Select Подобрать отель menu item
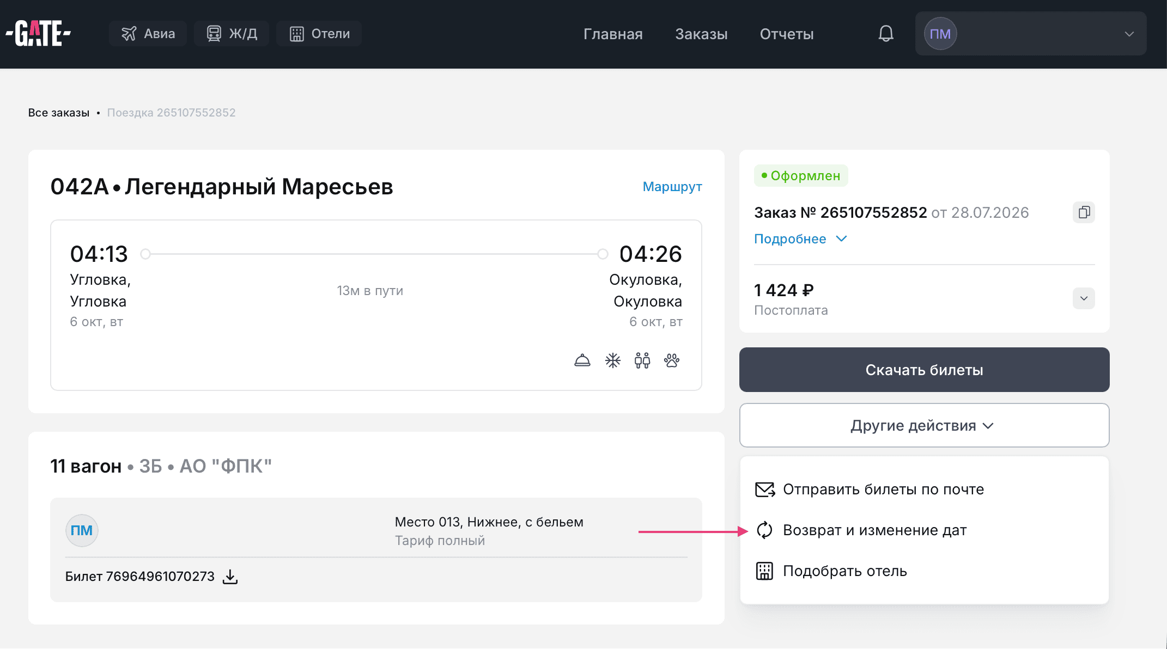Viewport: 1167px width, 649px height. [x=831, y=571]
